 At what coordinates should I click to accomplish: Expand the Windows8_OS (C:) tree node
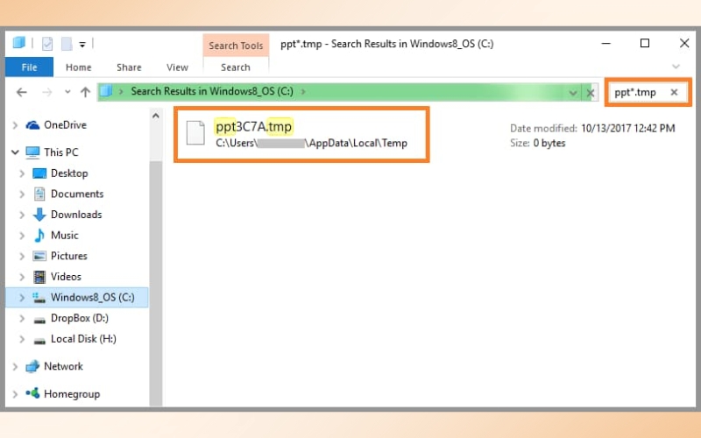tap(22, 298)
